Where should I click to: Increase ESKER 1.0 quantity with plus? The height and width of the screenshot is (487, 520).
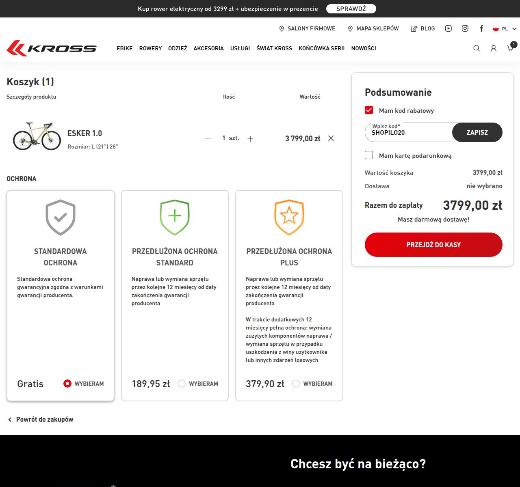pyautogui.click(x=250, y=139)
